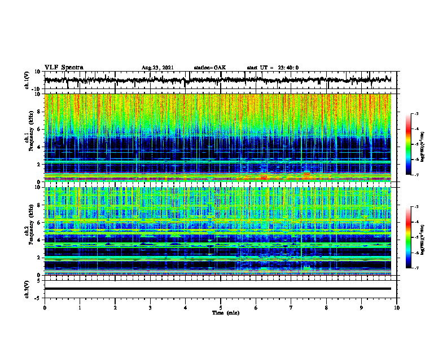Select the "start UT = 23:40:0" text
The image size is (447, 345).
pyautogui.click(x=273, y=68)
